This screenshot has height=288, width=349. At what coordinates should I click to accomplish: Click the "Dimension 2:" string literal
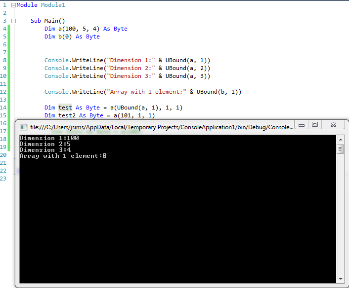pyautogui.click(x=131, y=68)
